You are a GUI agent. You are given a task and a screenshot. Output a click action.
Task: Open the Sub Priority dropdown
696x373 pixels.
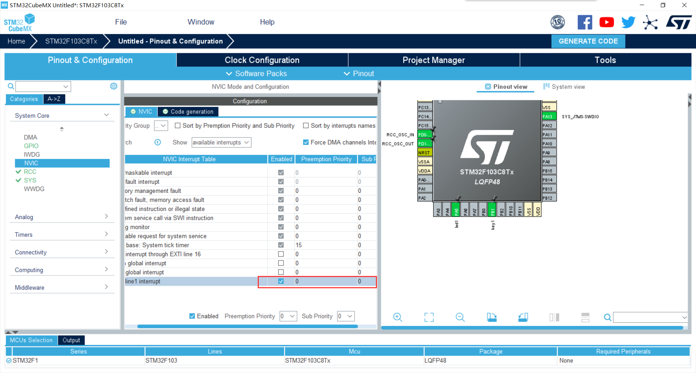tap(346, 316)
